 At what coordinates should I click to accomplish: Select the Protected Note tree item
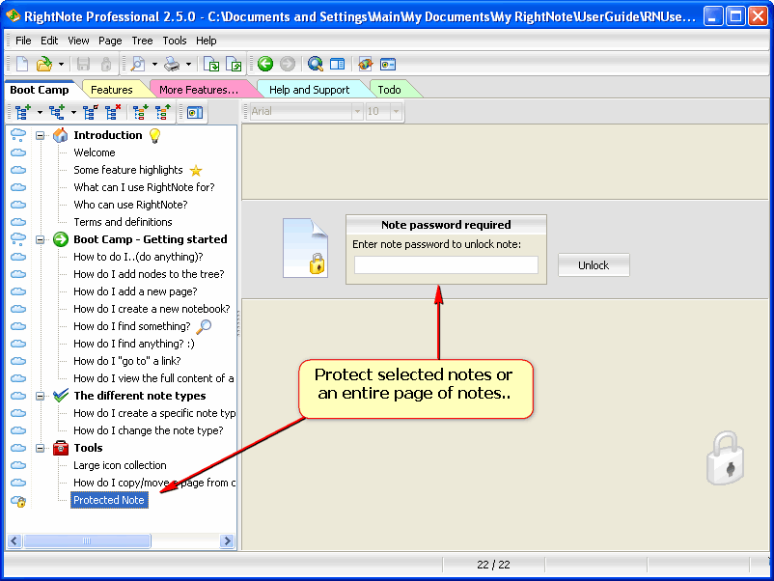[109, 500]
